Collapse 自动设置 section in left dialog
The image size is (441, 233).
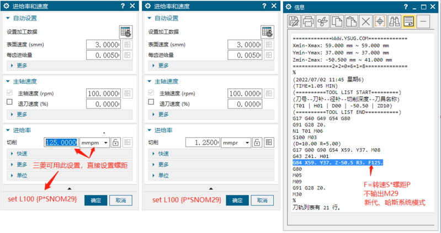tap(8, 18)
